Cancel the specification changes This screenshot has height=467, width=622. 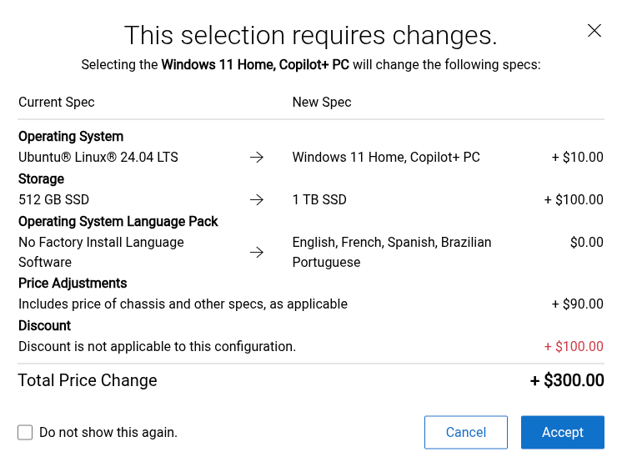pos(466,433)
